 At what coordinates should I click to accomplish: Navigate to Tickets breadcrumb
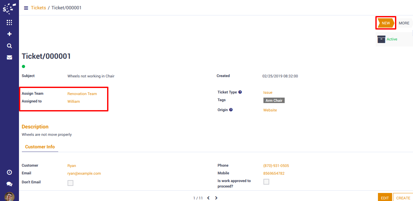click(x=38, y=8)
